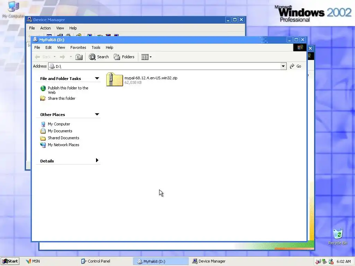
Task: Open Device Manager Help menu
Action: [x=73, y=28]
